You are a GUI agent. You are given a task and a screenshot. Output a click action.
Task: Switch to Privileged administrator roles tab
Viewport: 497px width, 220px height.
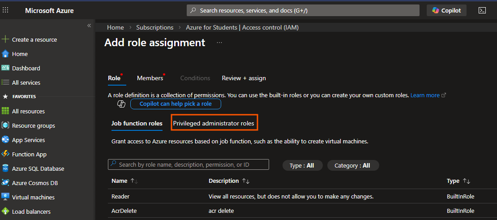pos(214,123)
